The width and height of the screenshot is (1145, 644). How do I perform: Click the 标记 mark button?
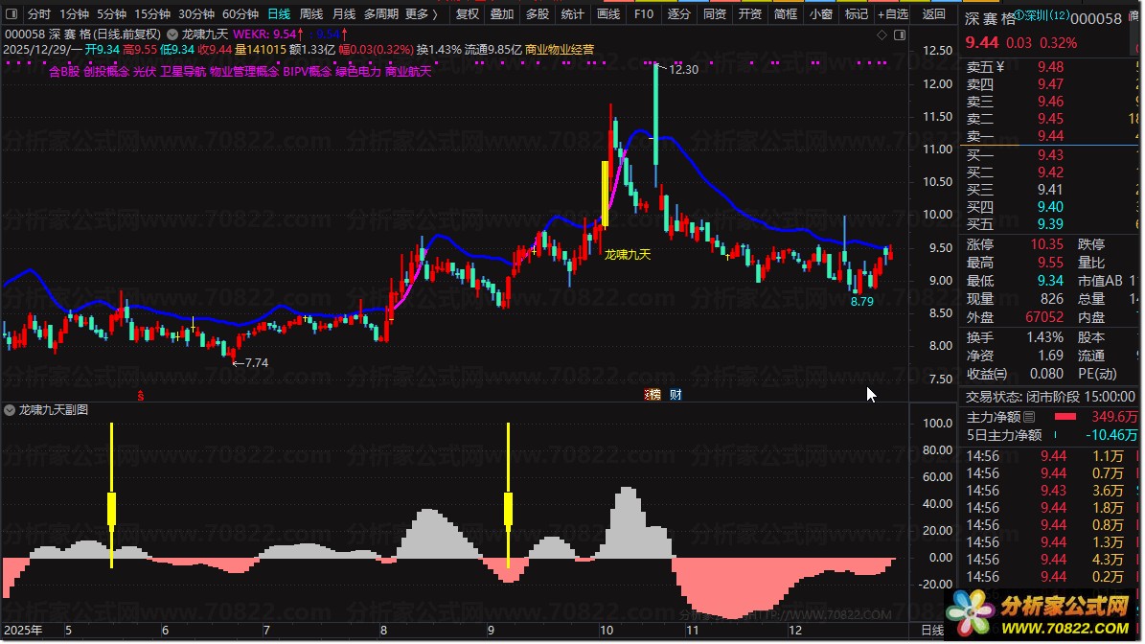[856, 13]
